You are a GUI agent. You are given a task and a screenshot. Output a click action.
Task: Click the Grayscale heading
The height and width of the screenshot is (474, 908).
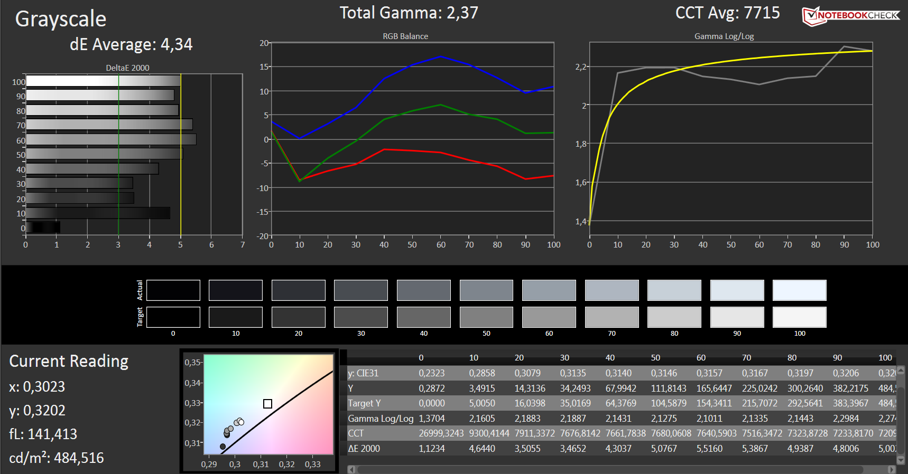pyautogui.click(x=61, y=19)
